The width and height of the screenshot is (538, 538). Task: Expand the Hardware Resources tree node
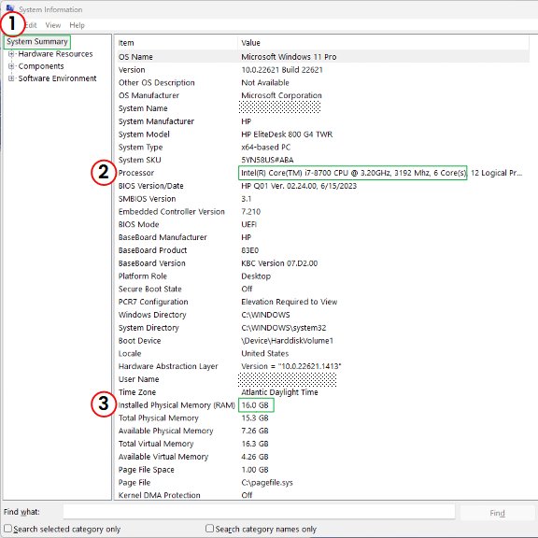point(11,54)
